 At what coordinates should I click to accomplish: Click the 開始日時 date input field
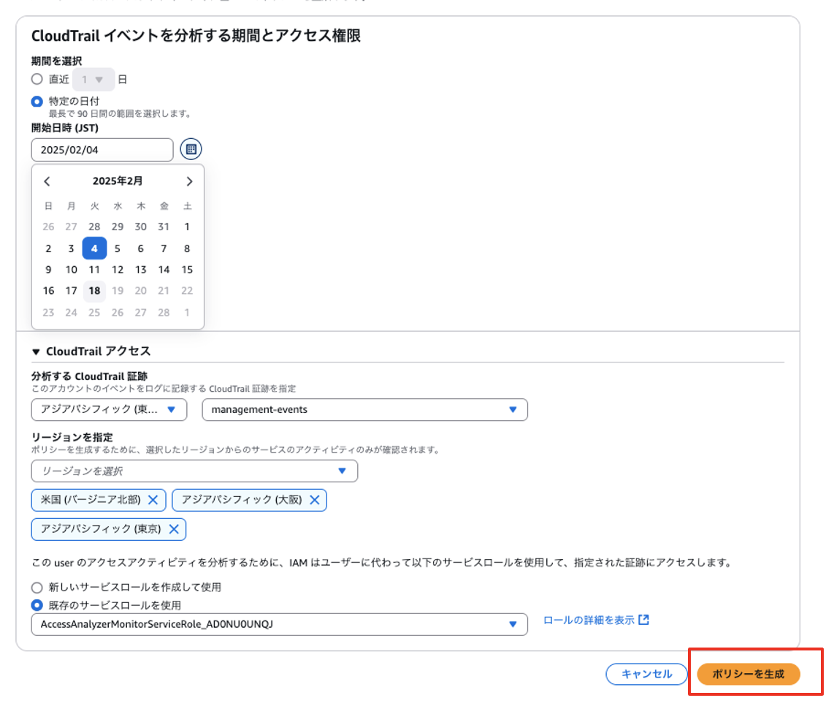tap(102, 150)
